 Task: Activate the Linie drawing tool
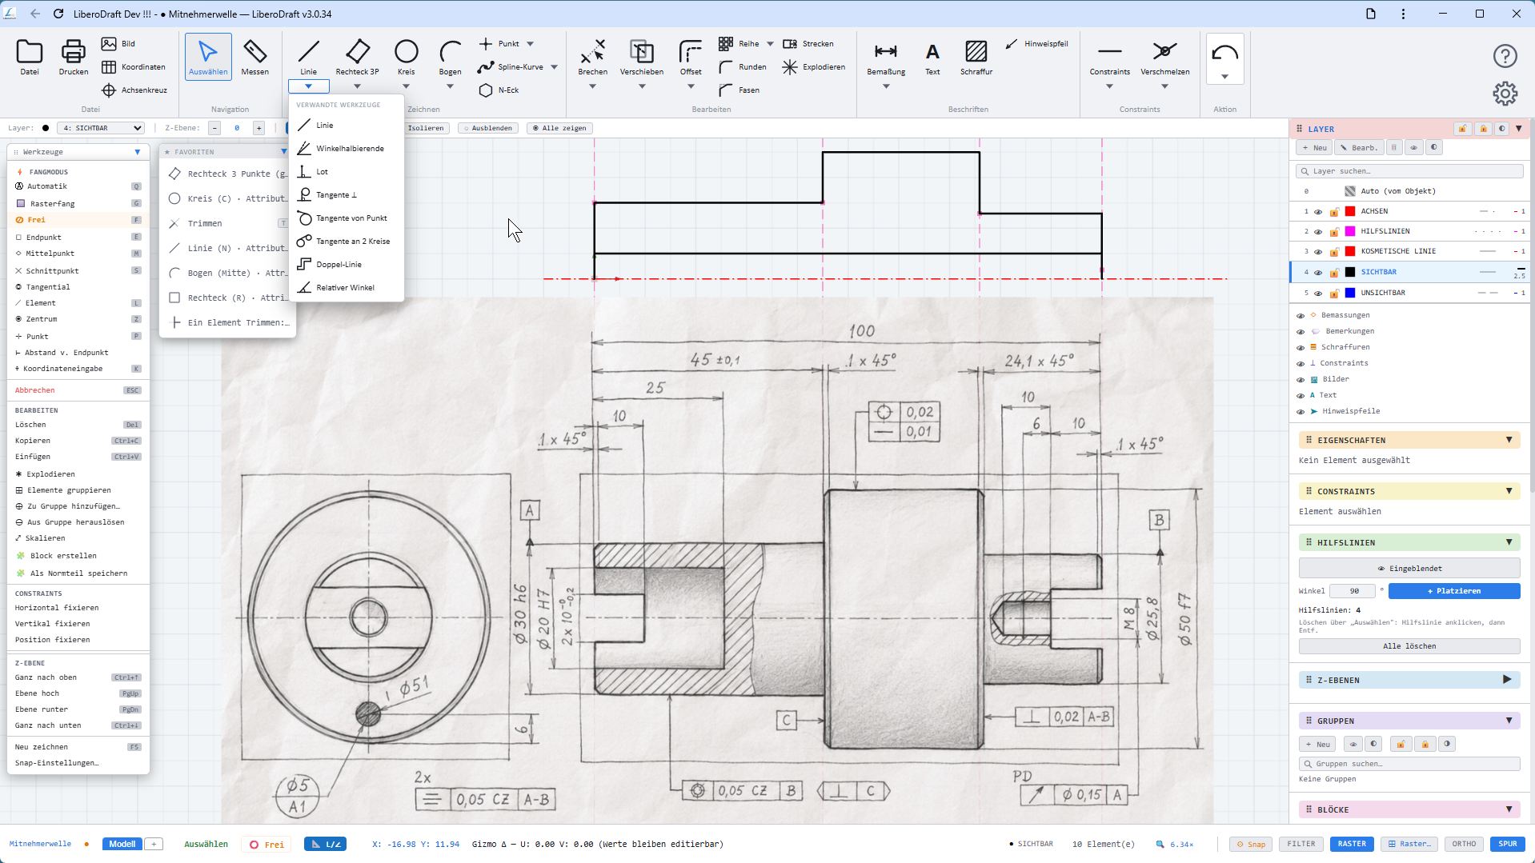click(x=308, y=57)
